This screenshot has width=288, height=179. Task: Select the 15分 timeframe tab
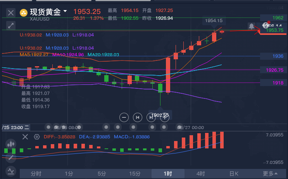coord(135,174)
